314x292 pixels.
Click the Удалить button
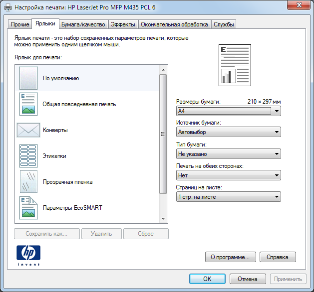101,234
